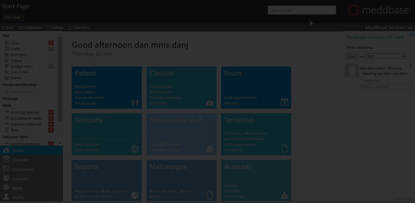Click the pie chart icon on Reports tile
Viewport: 415px width, 203px height.
[135, 195]
